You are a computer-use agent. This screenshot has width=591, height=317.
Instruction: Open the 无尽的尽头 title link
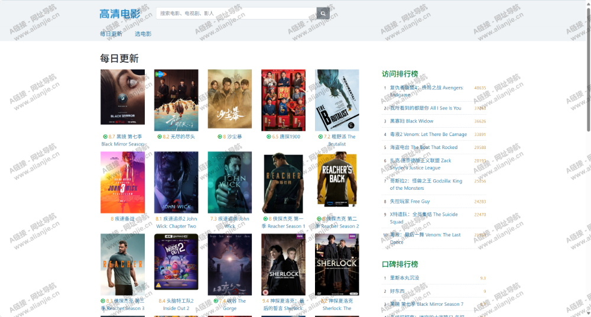pyautogui.click(x=183, y=137)
